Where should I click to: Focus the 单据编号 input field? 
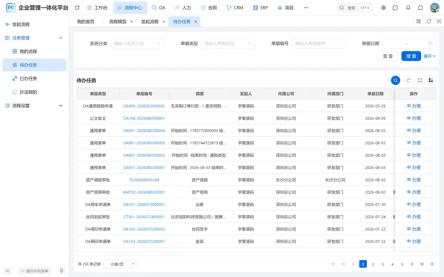click(x=318, y=43)
